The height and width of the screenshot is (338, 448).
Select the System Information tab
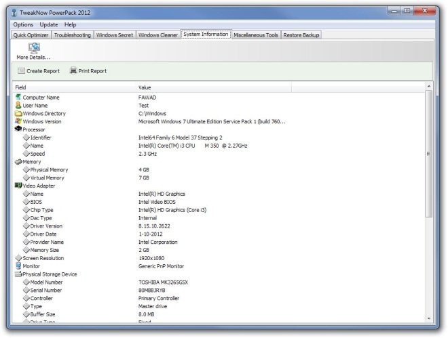click(206, 35)
